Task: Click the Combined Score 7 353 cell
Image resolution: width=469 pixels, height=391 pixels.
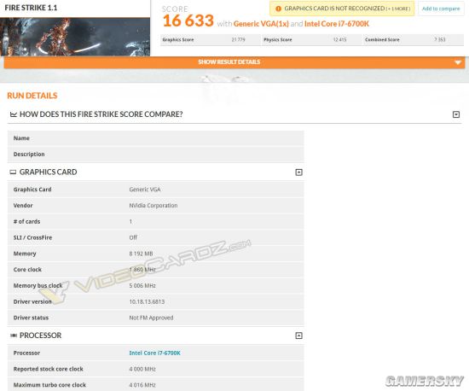Action: pos(414,39)
